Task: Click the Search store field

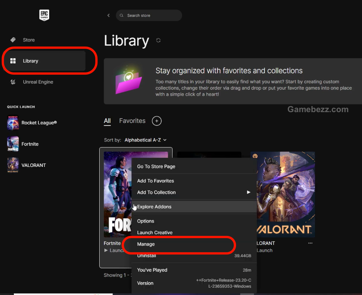Action: [x=149, y=16]
